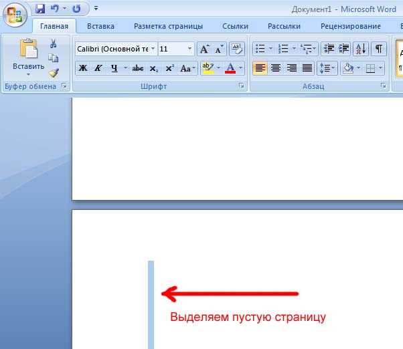Open the numbering library dropdown

295,48
